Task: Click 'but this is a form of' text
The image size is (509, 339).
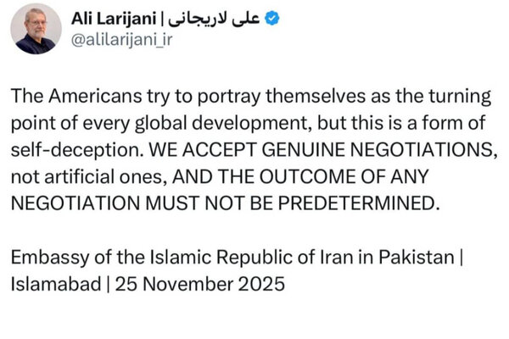Action: click(401, 123)
